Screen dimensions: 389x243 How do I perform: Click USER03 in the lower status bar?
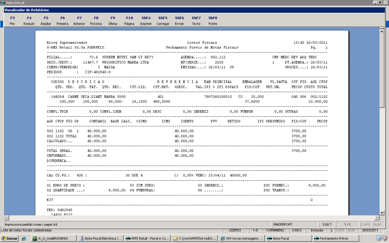[235, 230]
